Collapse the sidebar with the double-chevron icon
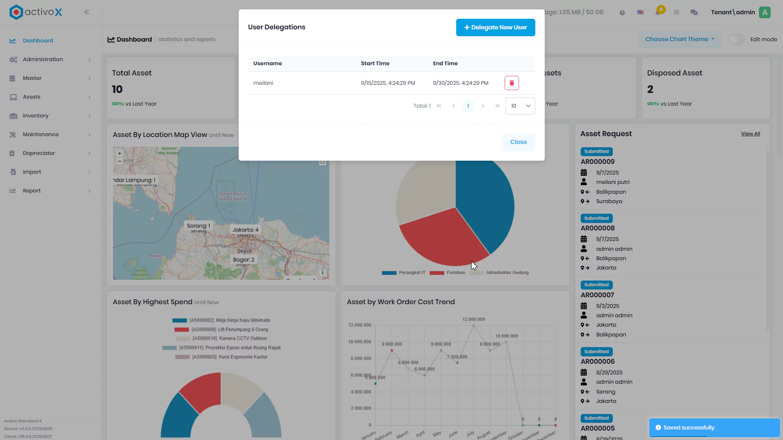 (x=87, y=12)
